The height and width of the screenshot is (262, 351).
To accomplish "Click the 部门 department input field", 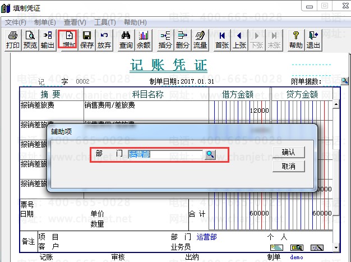I will click(165, 154).
